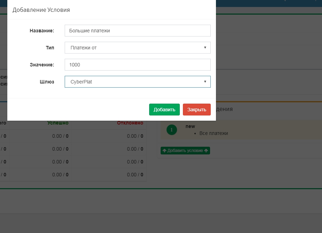Viewport: 322px width, 233px height.
Task: Click the Добавление Условия dialog title
Action: click(41, 10)
